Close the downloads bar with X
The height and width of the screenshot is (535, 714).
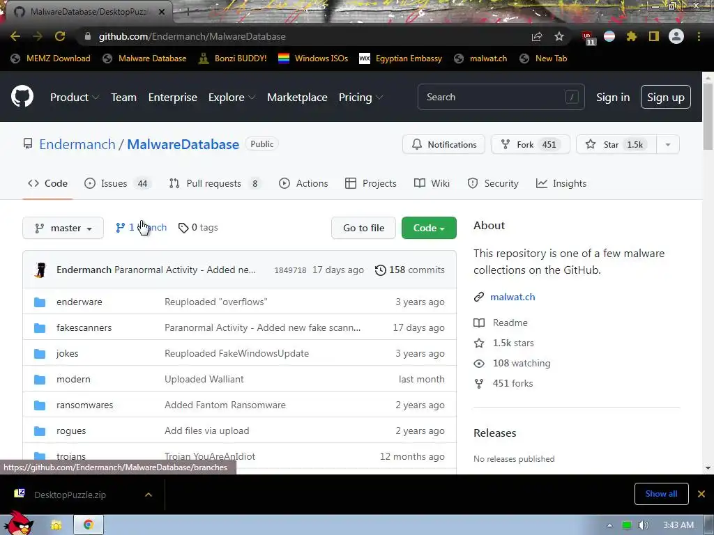pos(701,494)
